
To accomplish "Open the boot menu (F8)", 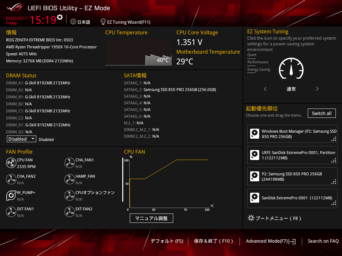I will click(275, 218).
